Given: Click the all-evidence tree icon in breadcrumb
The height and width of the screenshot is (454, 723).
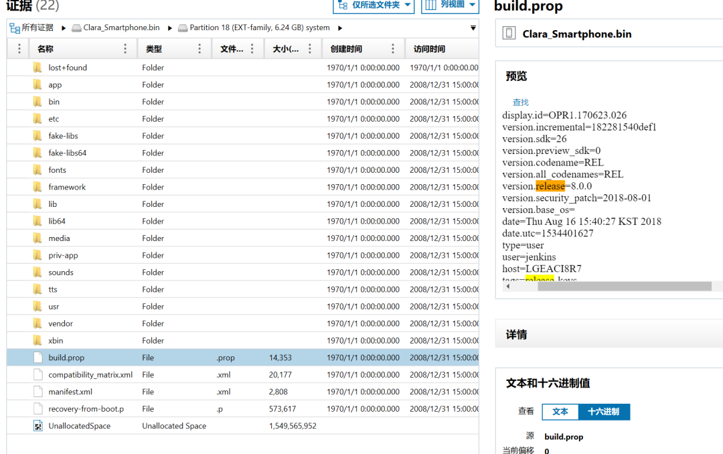Looking at the screenshot, I should [14, 28].
